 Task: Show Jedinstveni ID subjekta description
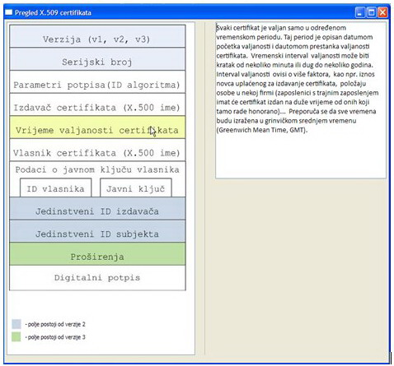(x=97, y=231)
